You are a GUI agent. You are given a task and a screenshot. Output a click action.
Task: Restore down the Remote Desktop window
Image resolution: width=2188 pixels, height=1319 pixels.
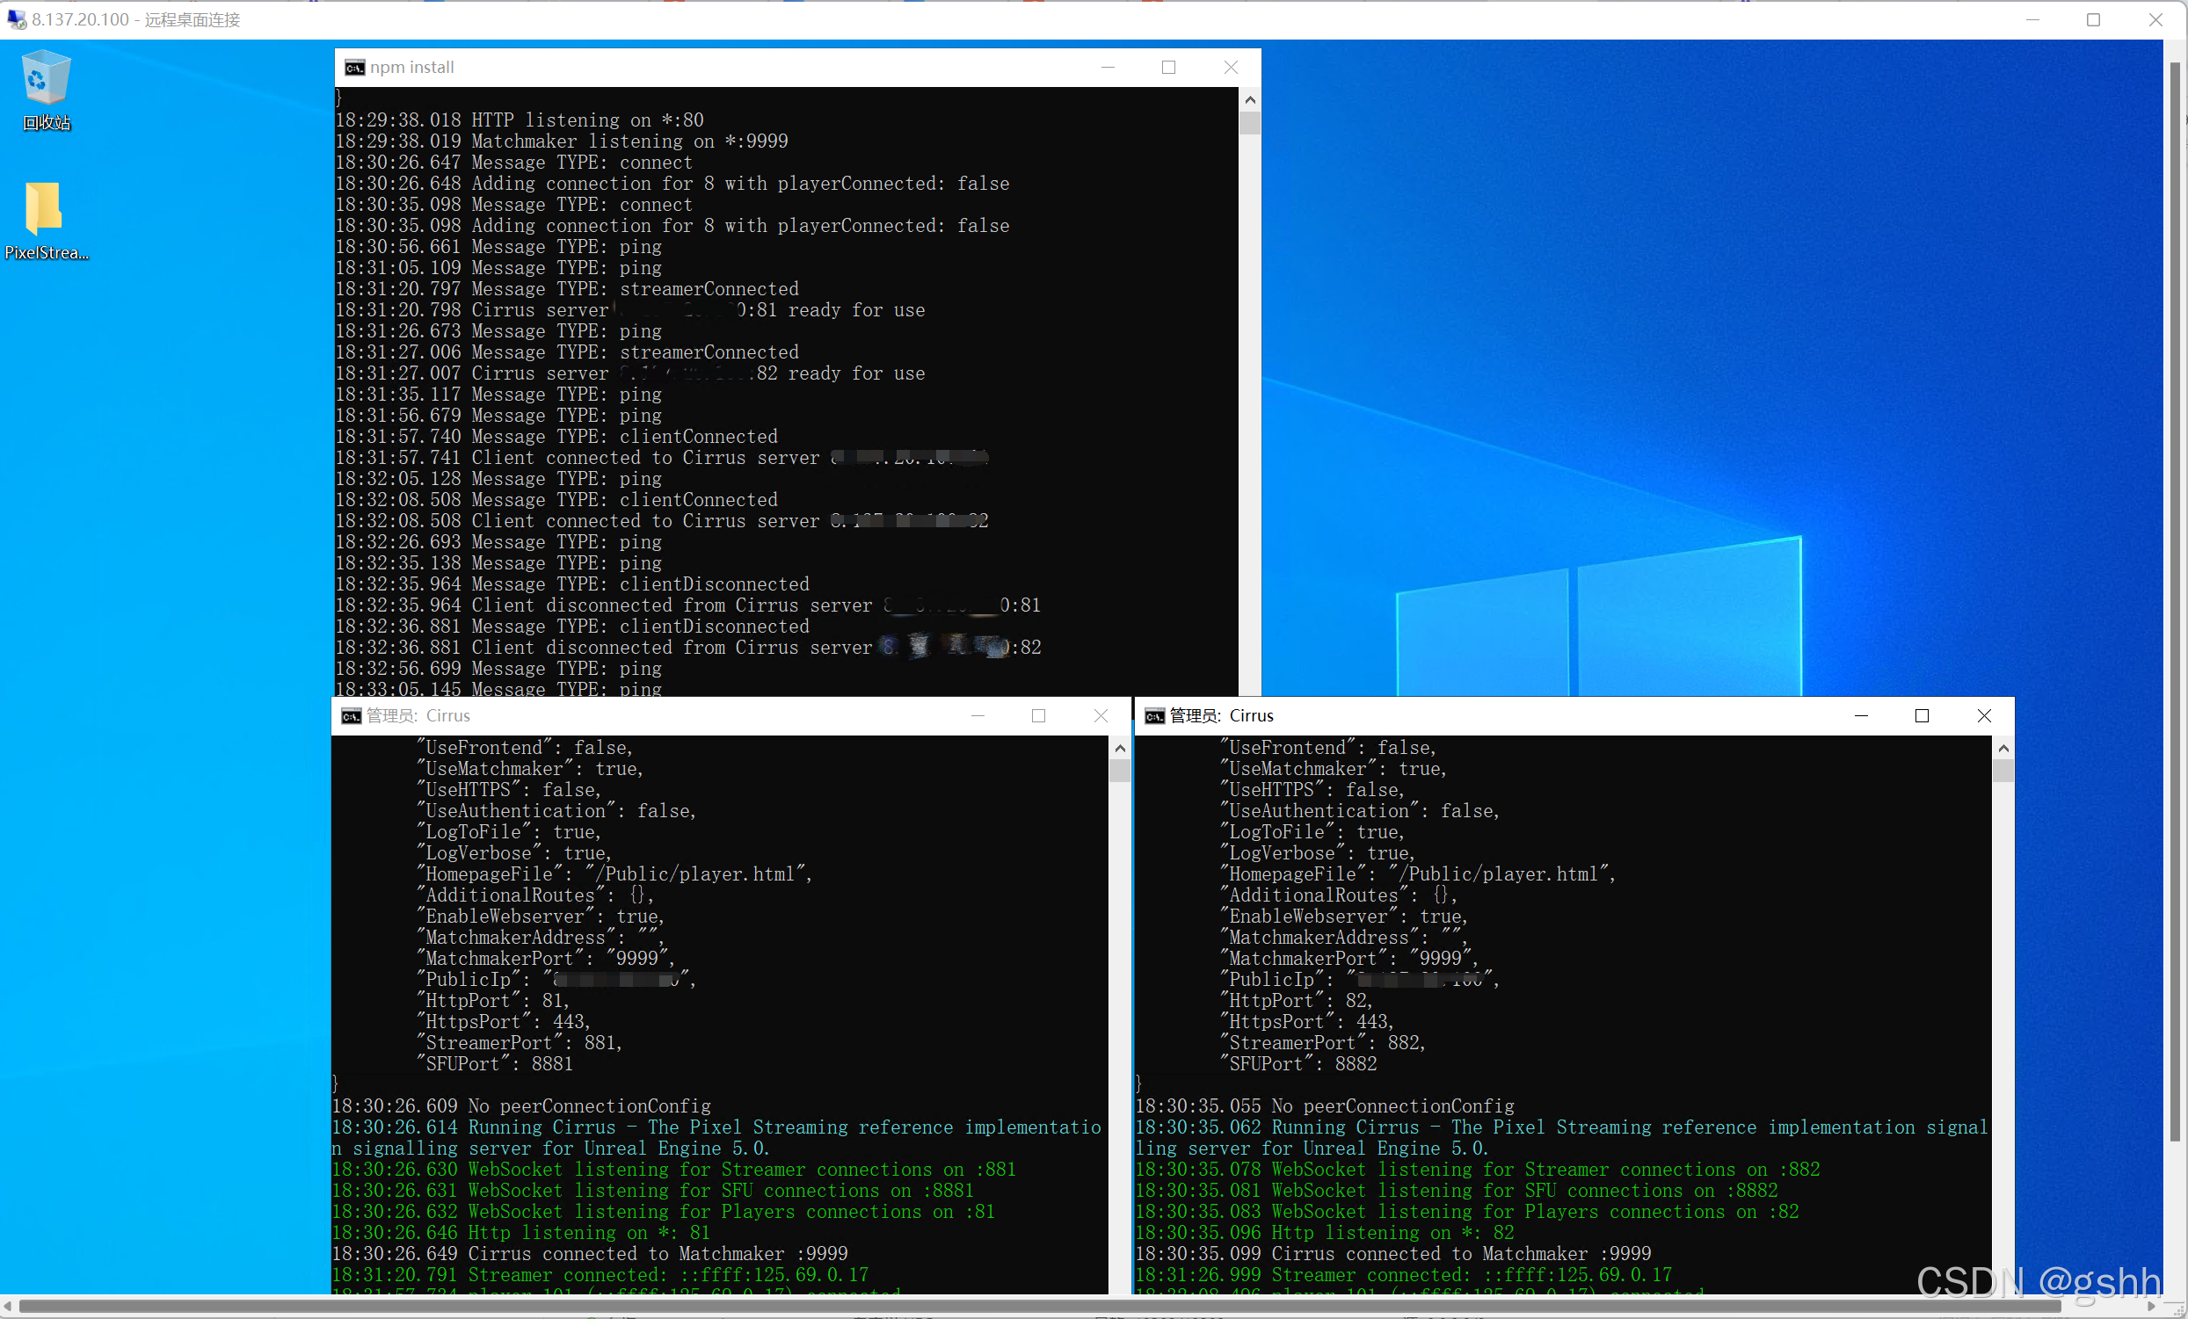tap(2093, 19)
